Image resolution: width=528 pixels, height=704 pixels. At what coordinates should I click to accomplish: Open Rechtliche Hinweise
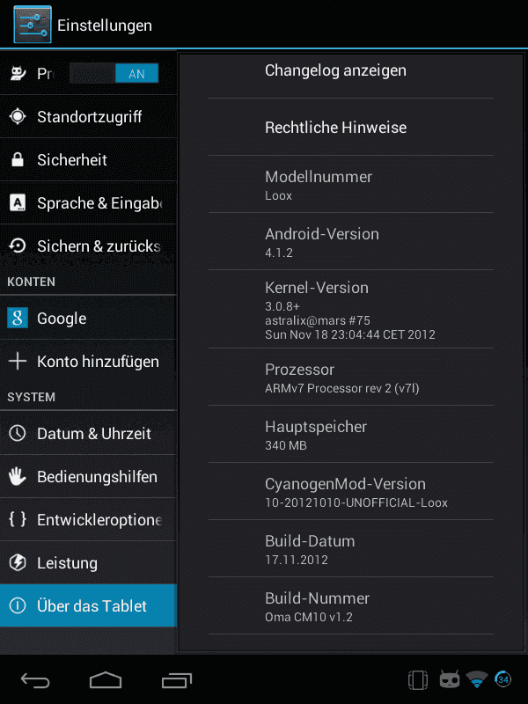point(351,127)
